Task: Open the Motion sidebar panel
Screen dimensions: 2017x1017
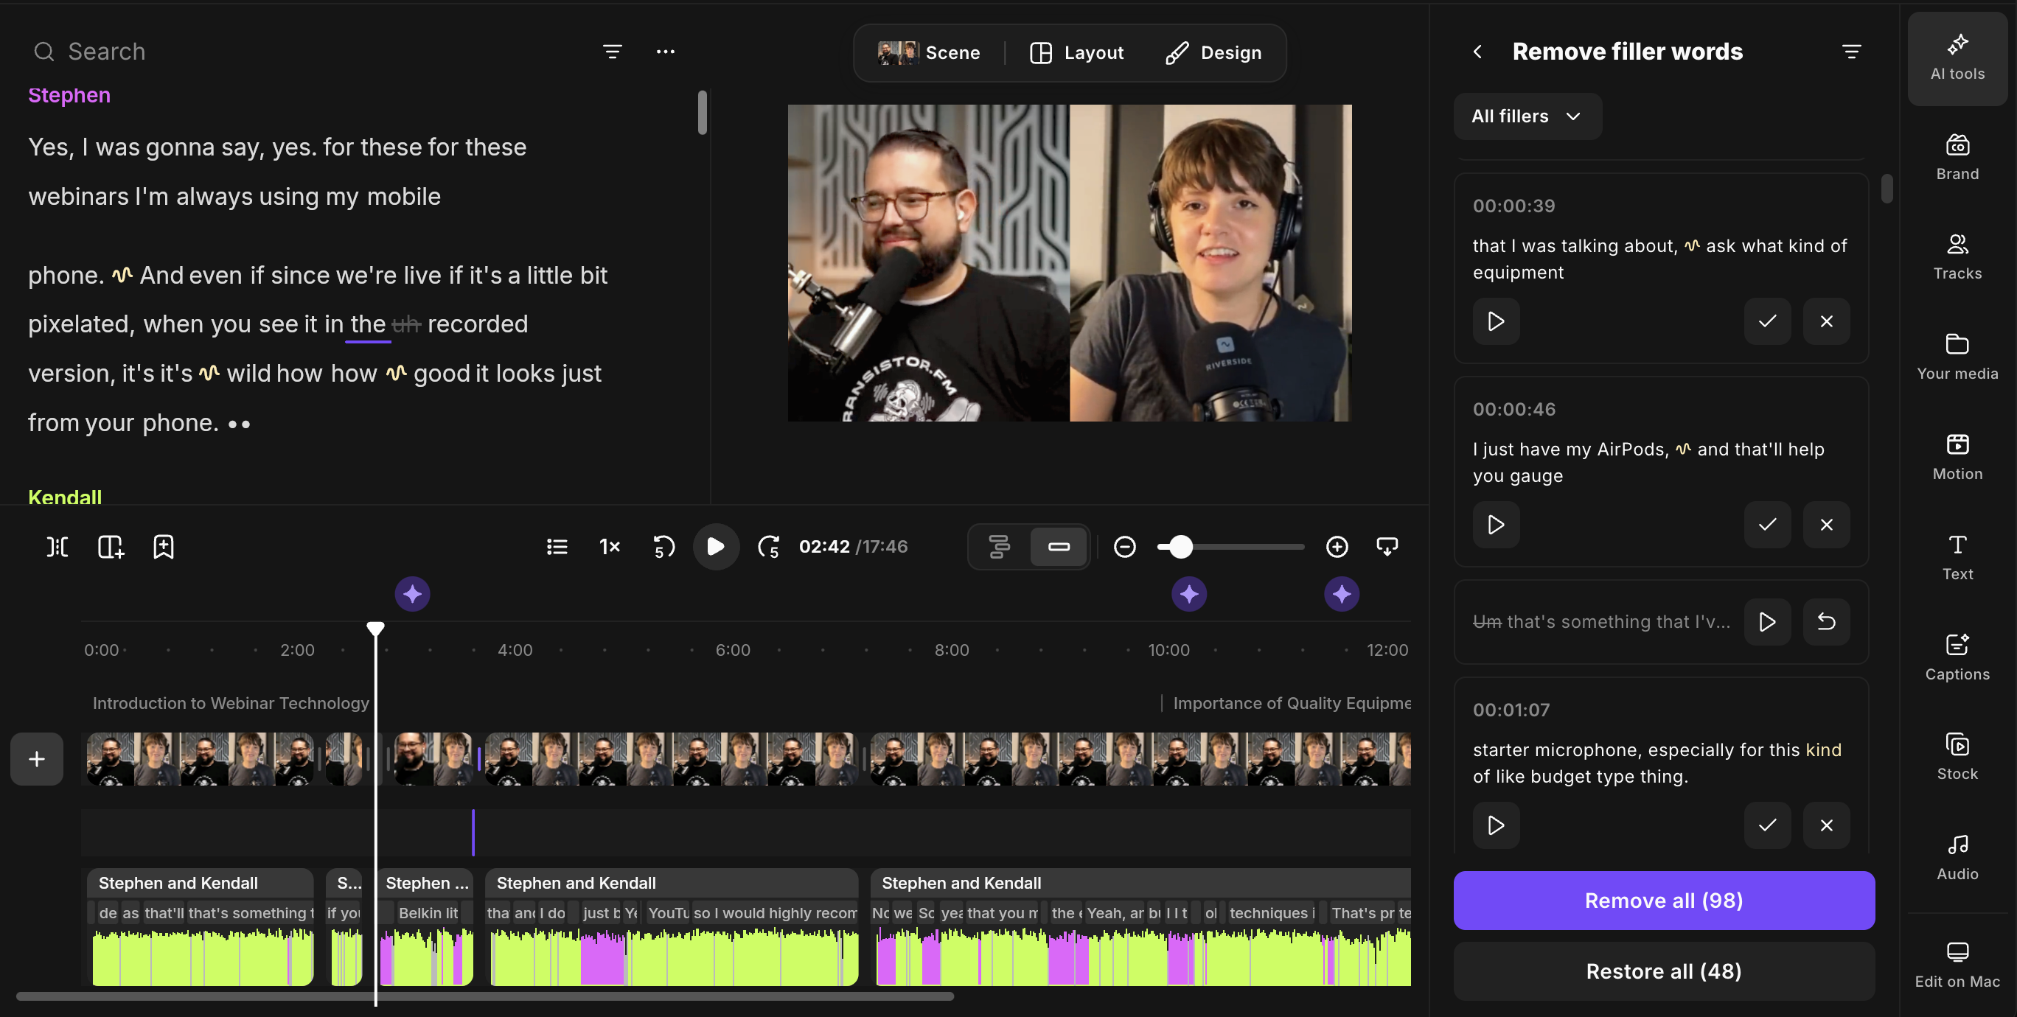Action: click(1957, 457)
